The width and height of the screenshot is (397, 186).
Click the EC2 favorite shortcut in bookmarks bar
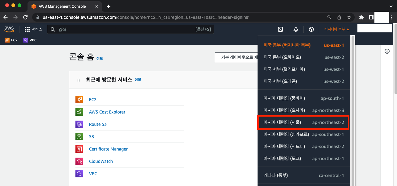pyautogui.click(x=11, y=40)
